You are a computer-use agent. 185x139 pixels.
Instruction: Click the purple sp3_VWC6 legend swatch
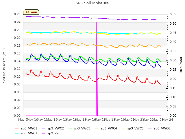pos(150,129)
